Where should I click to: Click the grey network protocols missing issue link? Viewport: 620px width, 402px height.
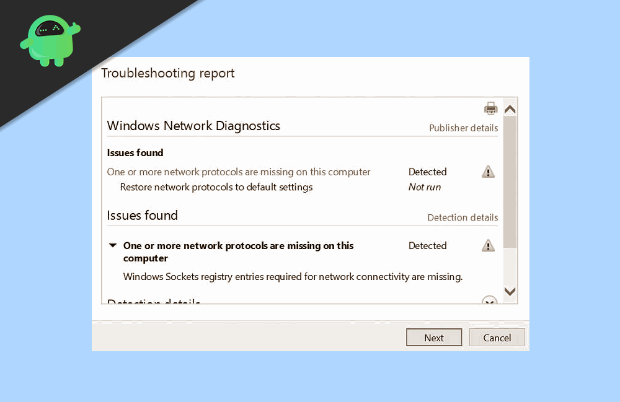239,172
